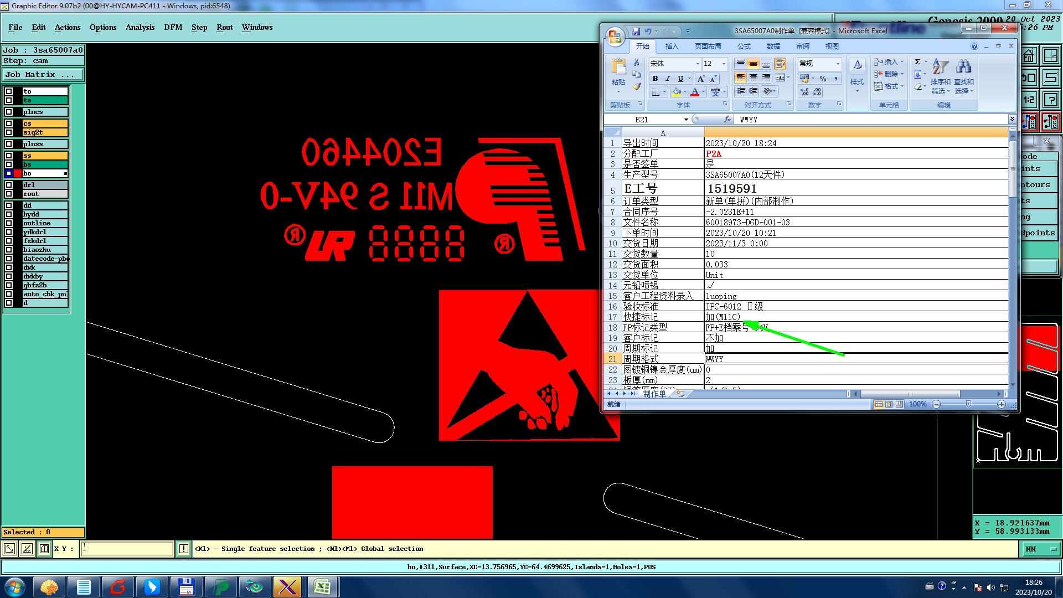Image resolution: width=1063 pixels, height=598 pixels.
Task: Adjust the Excel zoom slider
Action: click(968, 404)
